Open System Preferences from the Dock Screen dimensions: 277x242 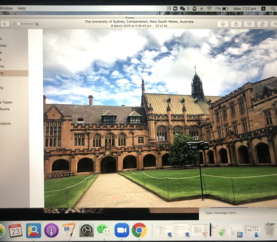[x=86, y=230]
